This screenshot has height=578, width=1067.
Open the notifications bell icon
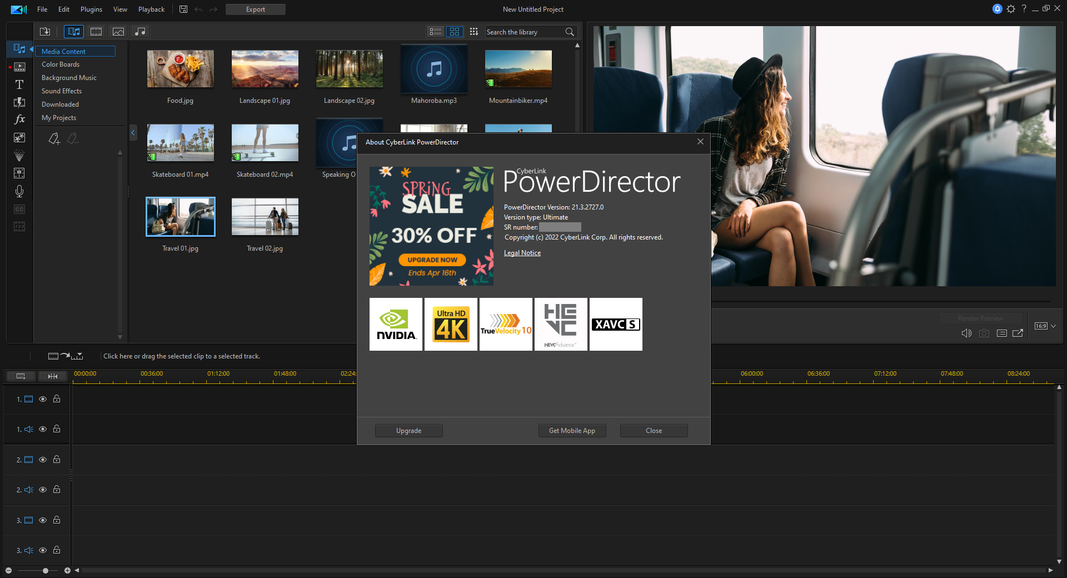[998, 9]
